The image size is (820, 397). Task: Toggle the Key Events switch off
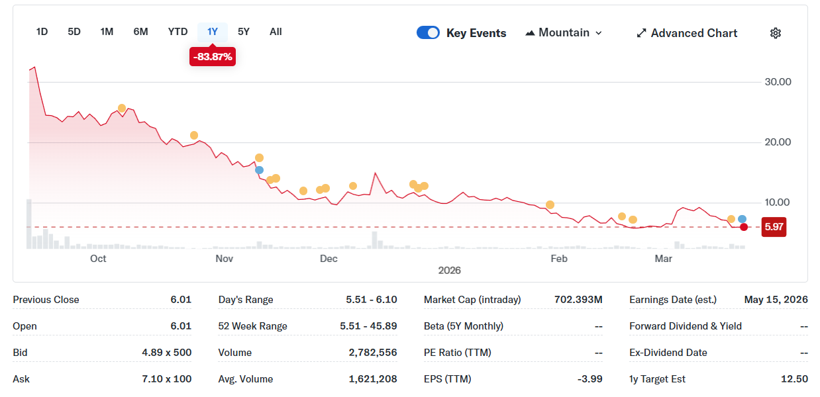pyautogui.click(x=428, y=33)
